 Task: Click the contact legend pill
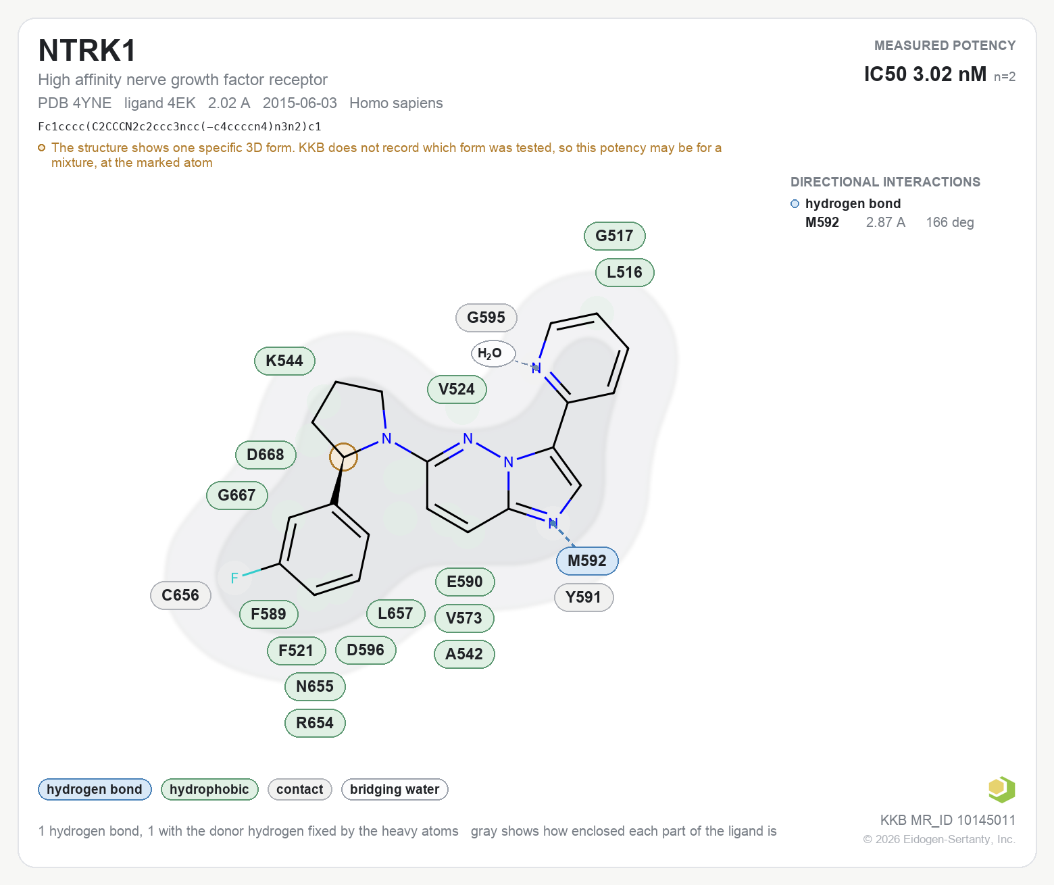click(x=300, y=789)
